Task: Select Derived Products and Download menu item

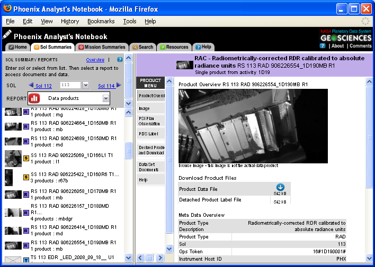Action: click(x=151, y=150)
